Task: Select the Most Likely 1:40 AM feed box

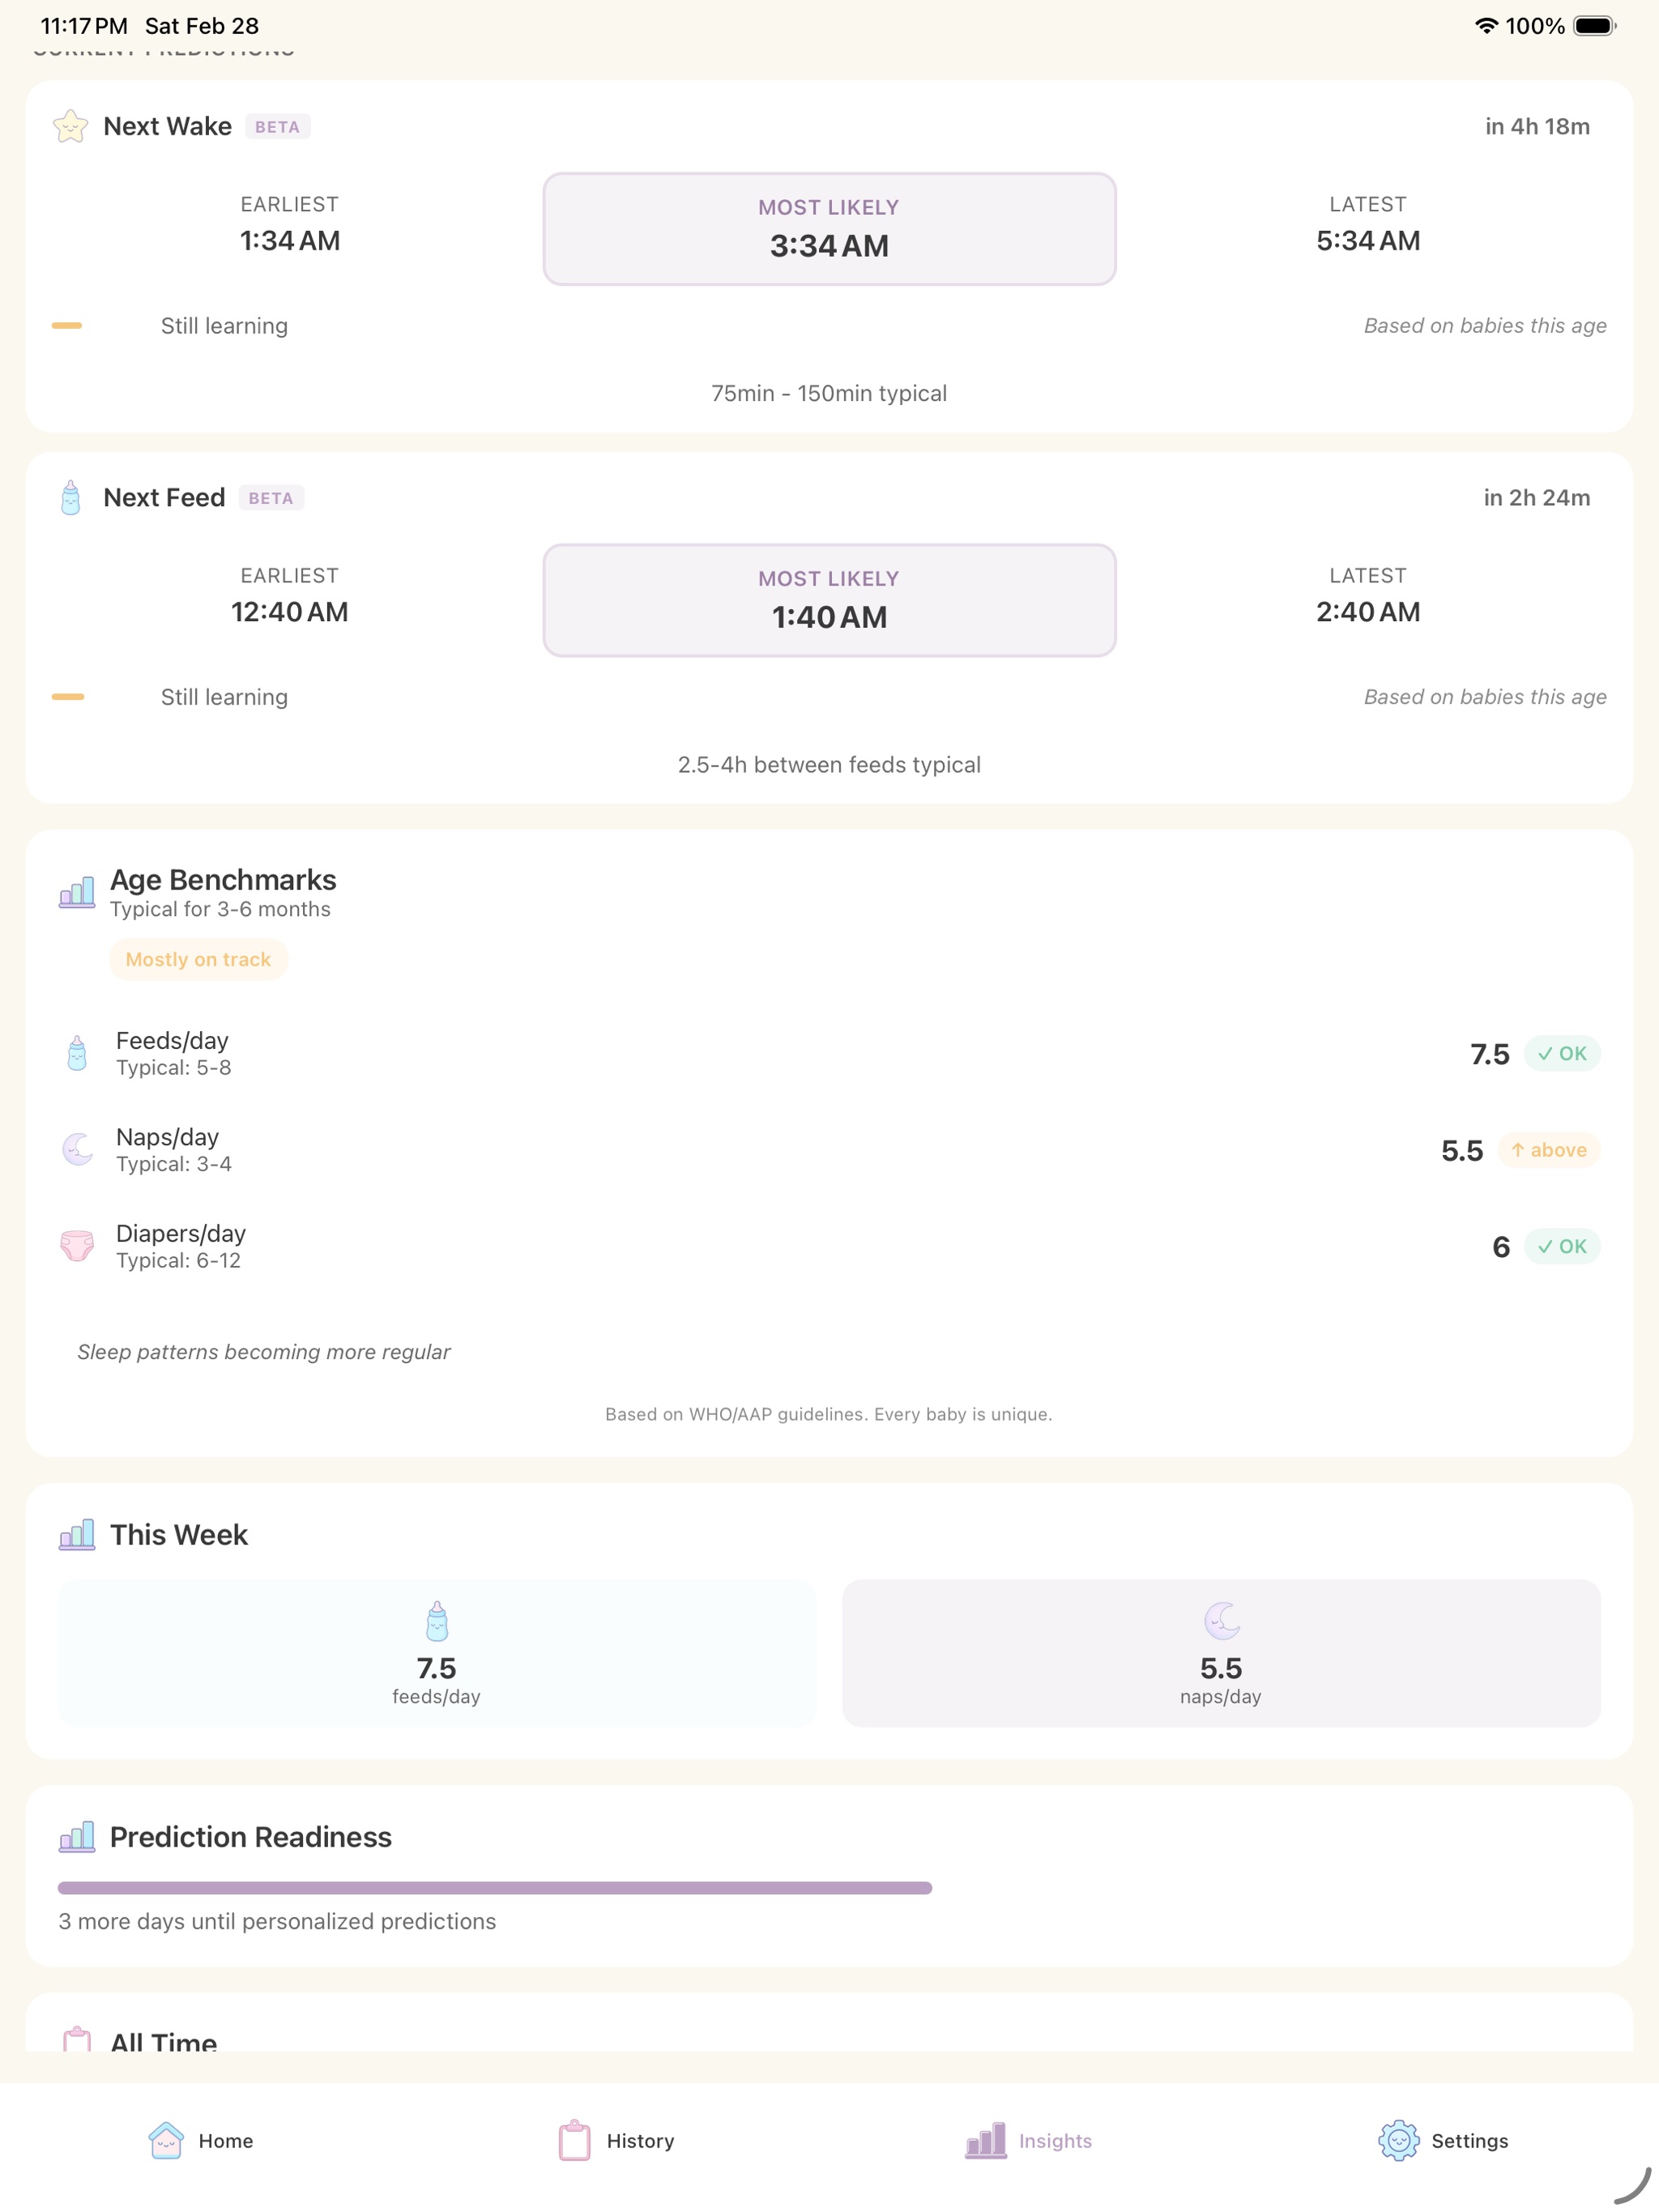Action: 829,600
